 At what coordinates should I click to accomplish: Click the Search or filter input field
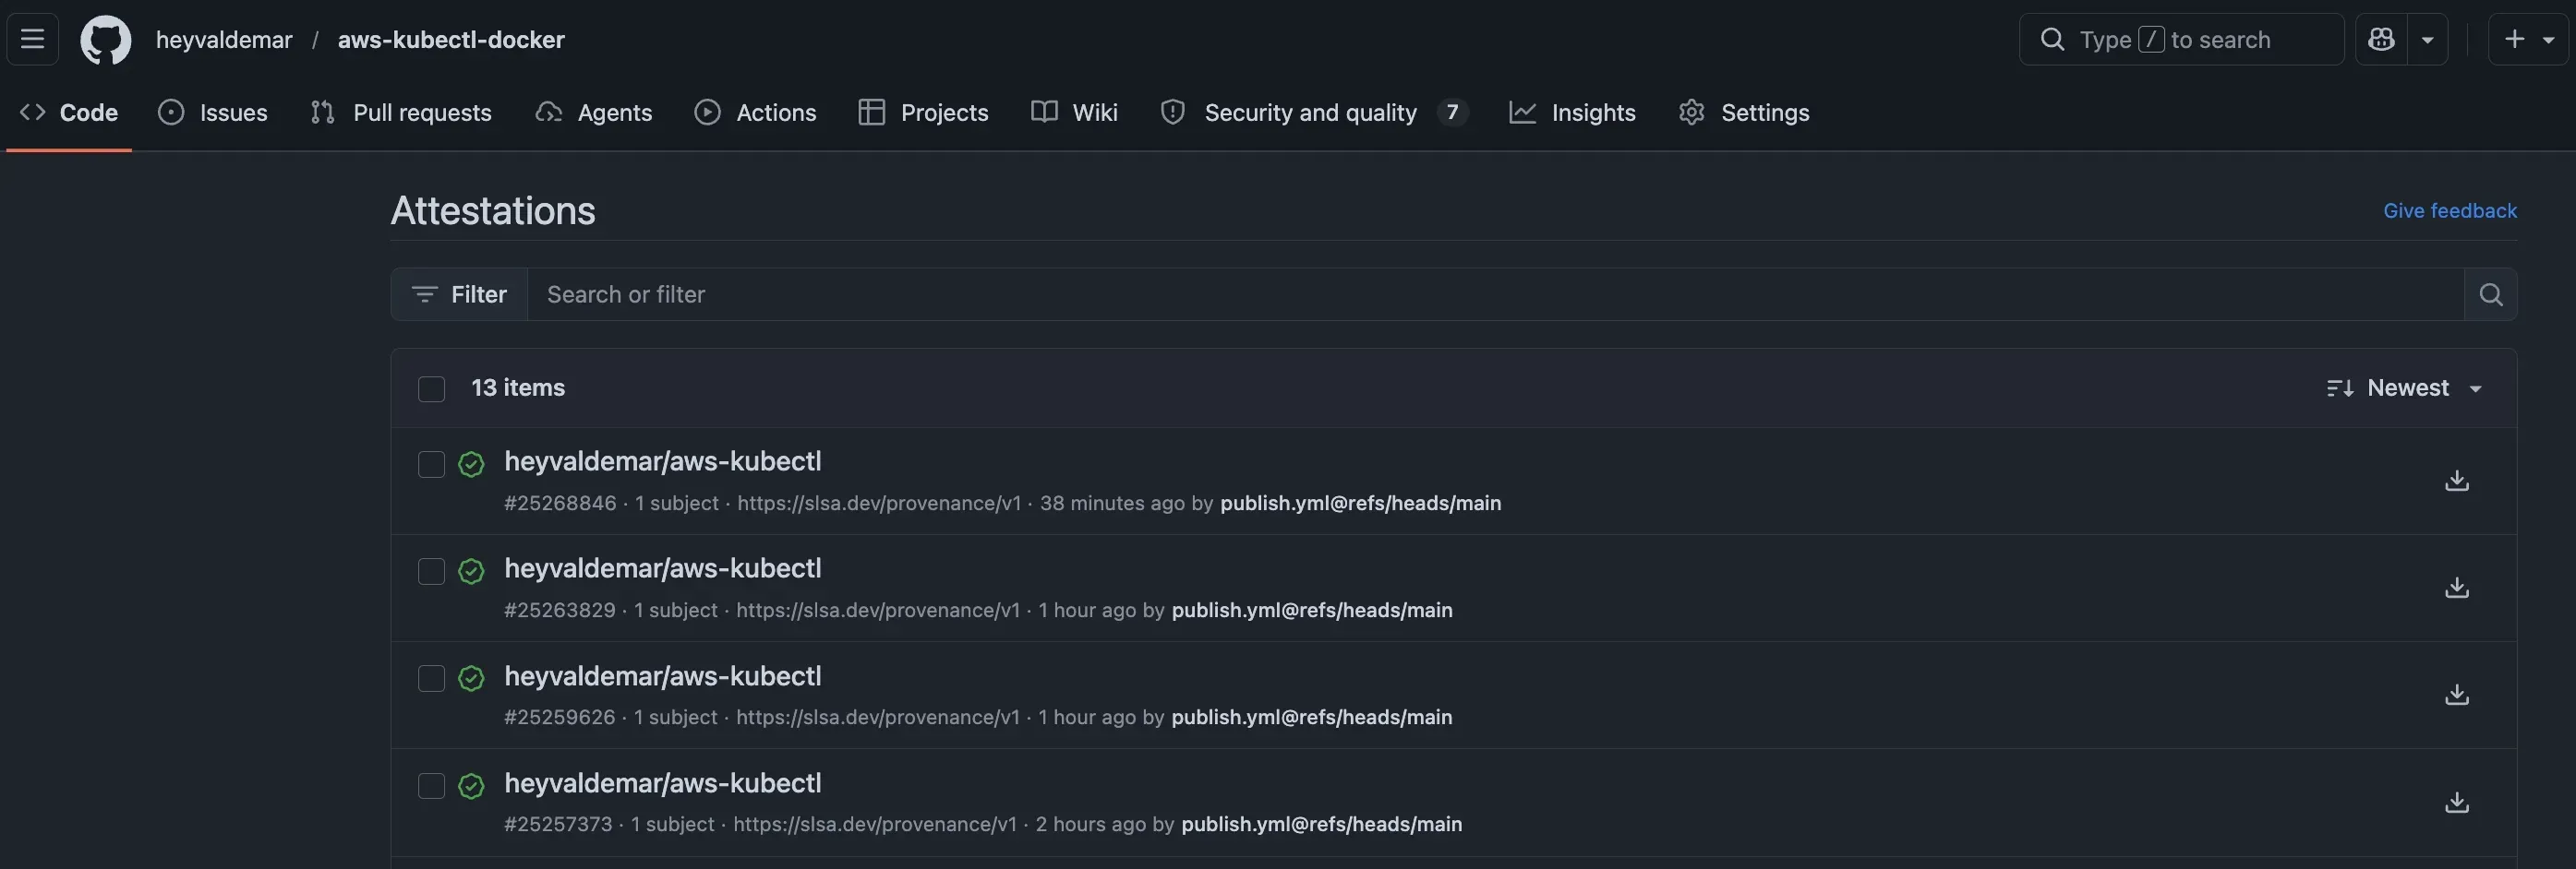click(x=900, y=294)
